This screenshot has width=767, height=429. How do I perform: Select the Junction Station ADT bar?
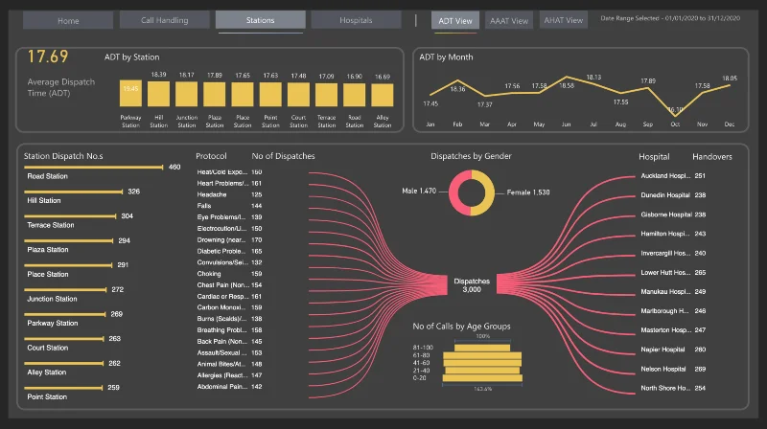pyautogui.click(x=186, y=94)
